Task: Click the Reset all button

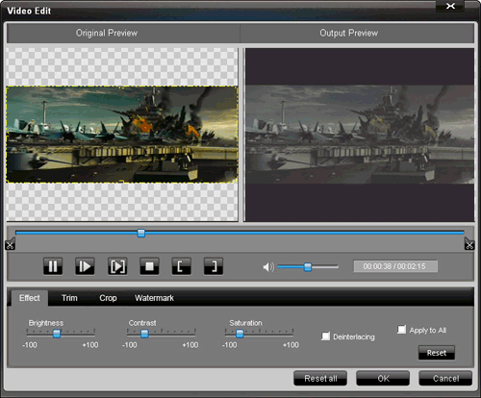Action: pyautogui.click(x=320, y=379)
